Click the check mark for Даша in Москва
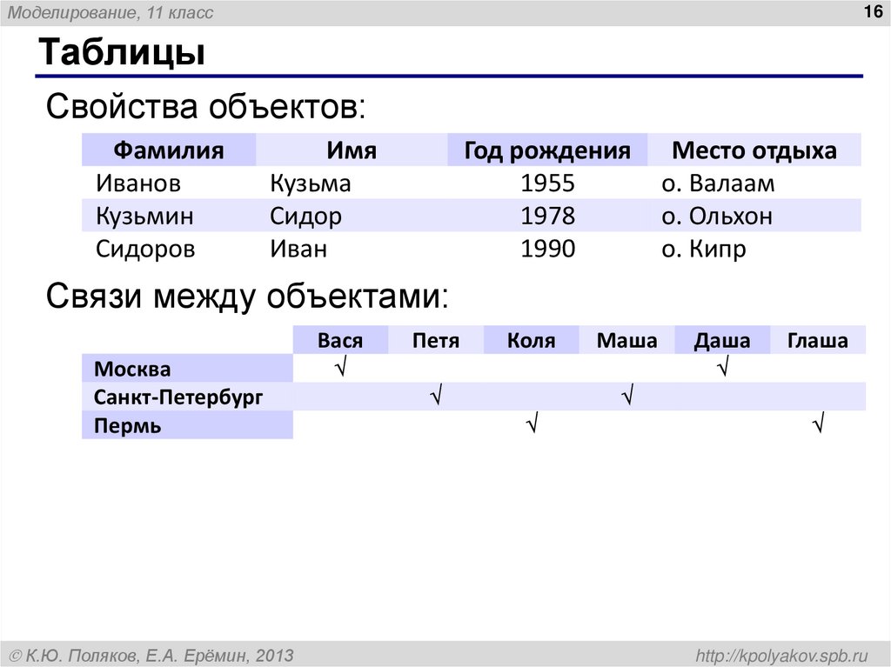 tap(723, 366)
